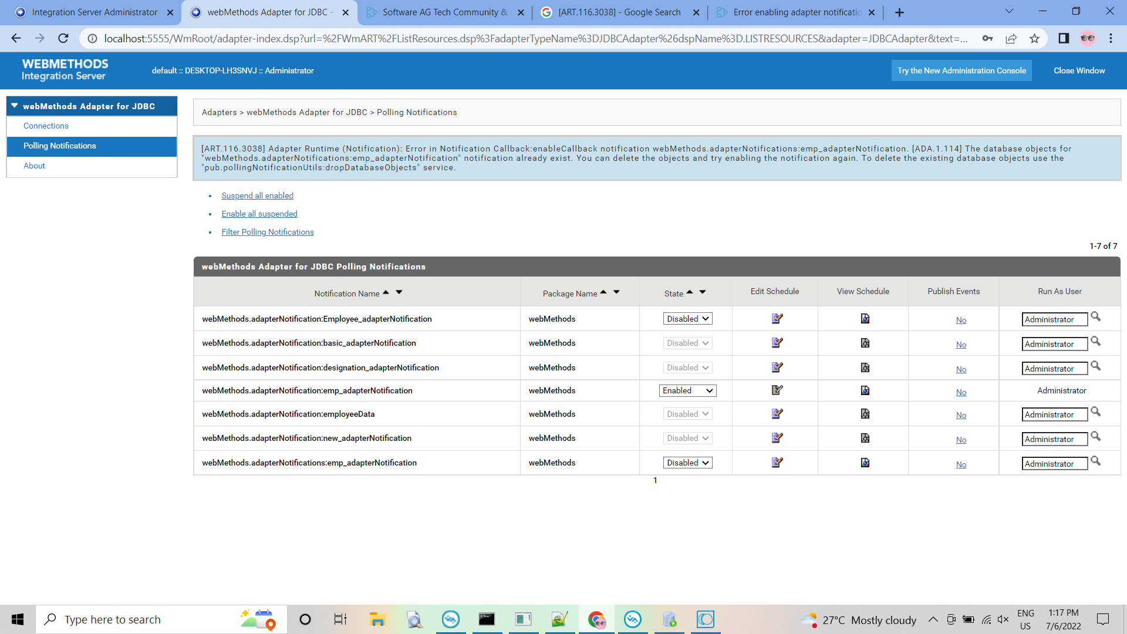
Task: Click Suspend all enabled link
Action: click(257, 195)
